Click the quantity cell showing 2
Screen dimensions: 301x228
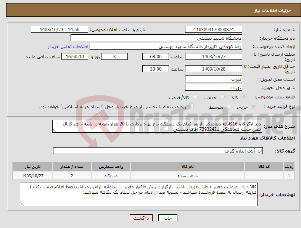pos(72,176)
